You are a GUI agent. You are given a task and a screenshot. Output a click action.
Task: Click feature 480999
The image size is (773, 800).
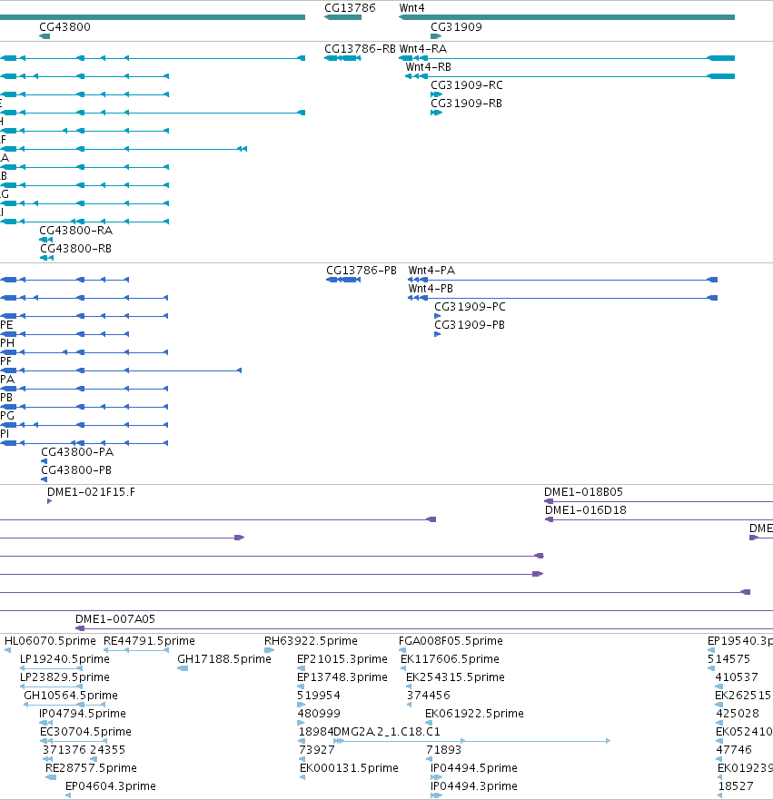[319, 714]
